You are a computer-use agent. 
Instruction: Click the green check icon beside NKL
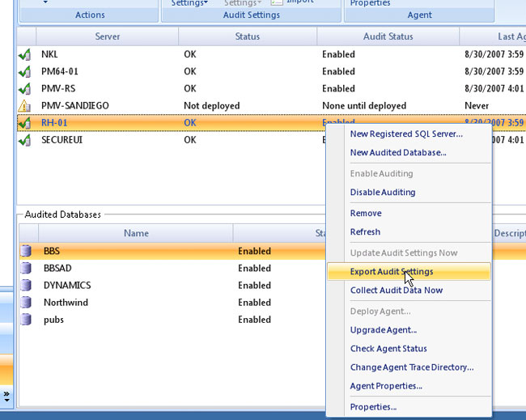(x=24, y=54)
